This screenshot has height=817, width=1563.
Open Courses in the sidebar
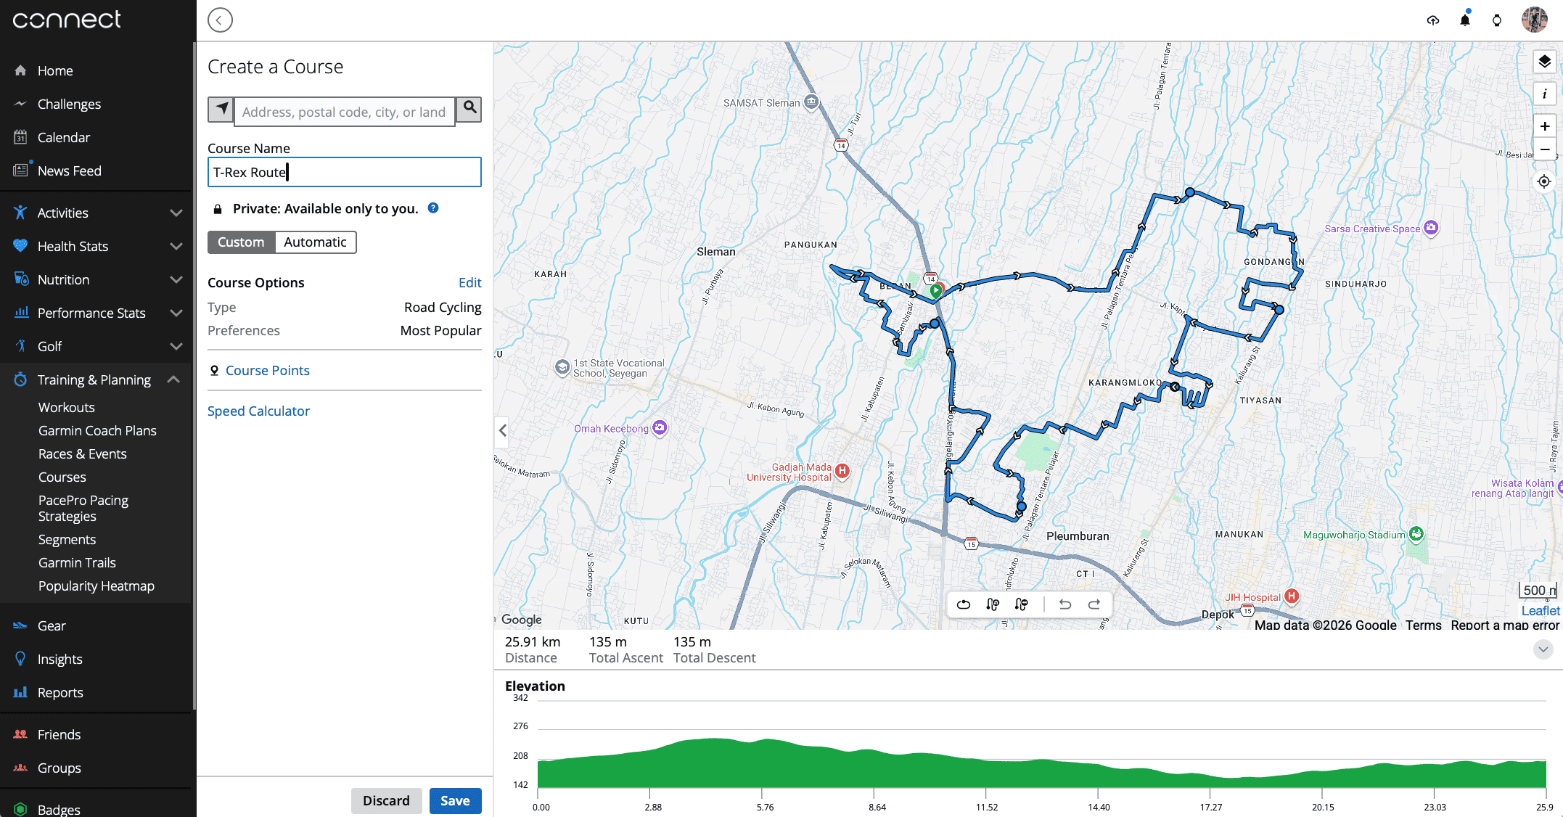(62, 477)
